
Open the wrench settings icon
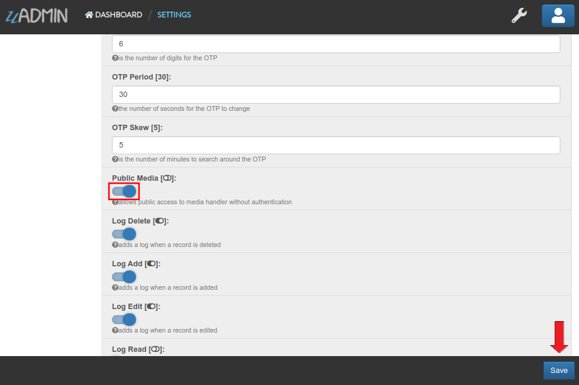tap(519, 16)
